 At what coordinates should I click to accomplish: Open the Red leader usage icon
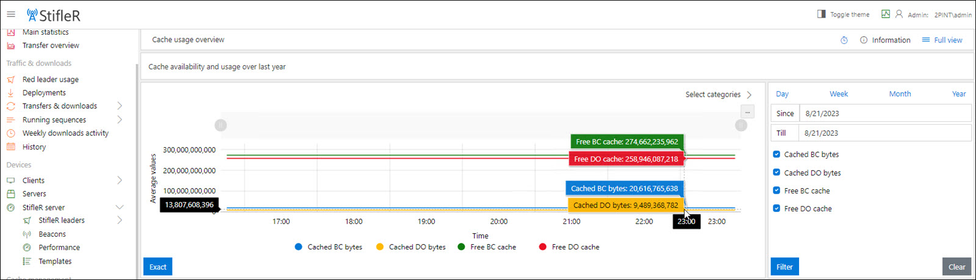click(x=10, y=80)
